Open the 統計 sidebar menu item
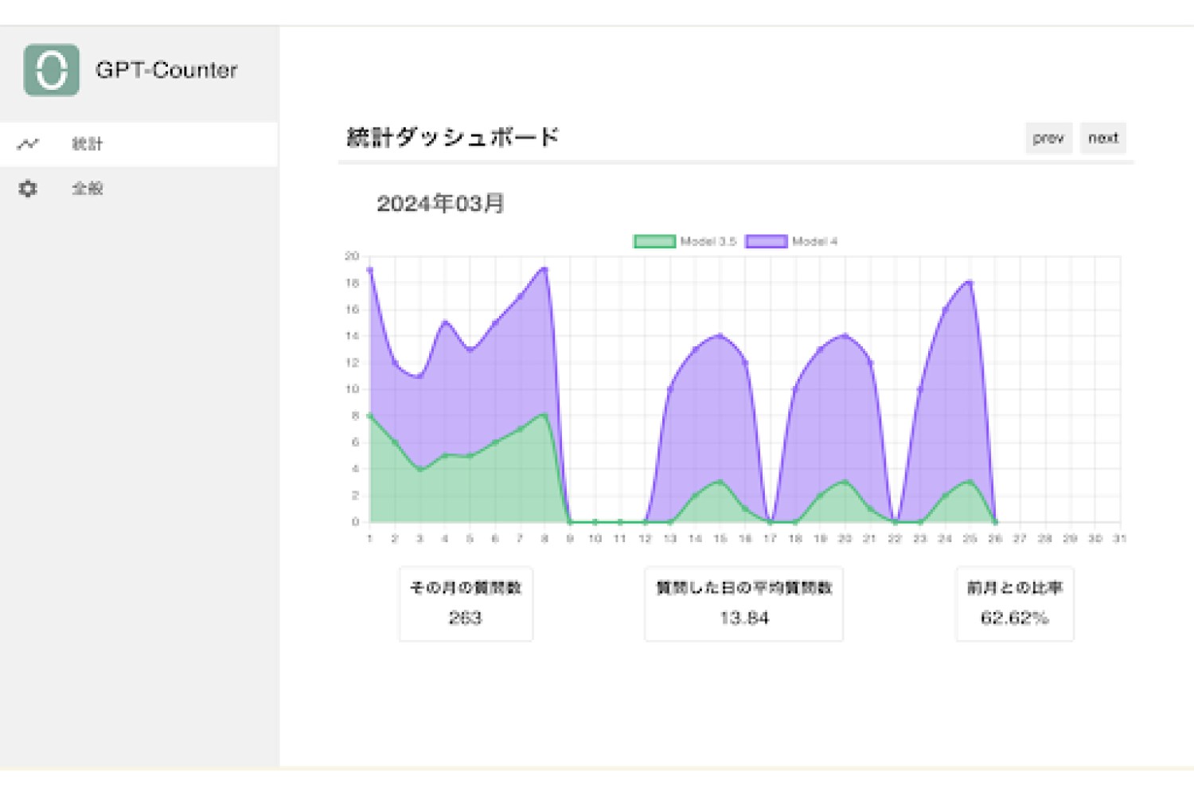Viewport: 1194px width, 796px height. point(139,144)
